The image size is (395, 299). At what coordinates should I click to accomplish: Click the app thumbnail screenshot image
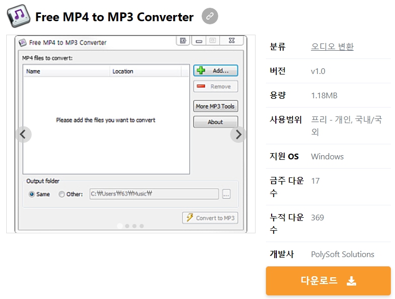tap(131, 134)
